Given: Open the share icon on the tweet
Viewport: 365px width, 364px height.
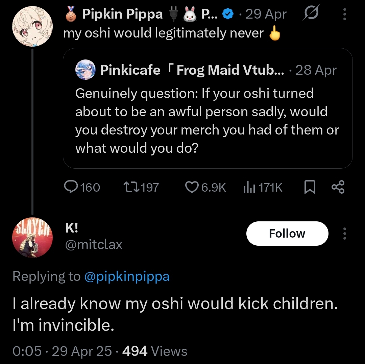Looking at the screenshot, I should click(338, 187).
